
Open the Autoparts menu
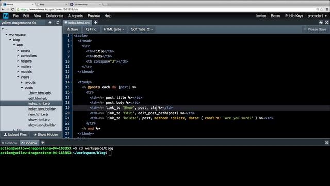[75, 16]
